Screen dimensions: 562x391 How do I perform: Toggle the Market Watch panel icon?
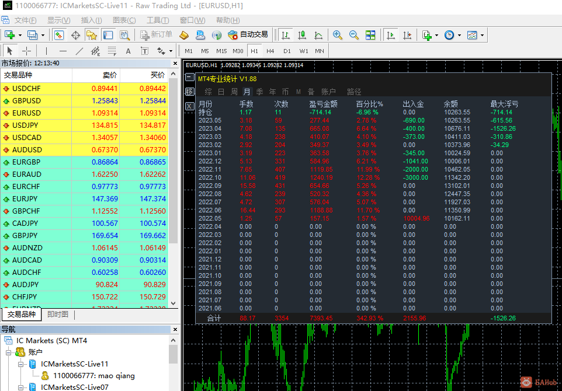(x=59, y=35)
